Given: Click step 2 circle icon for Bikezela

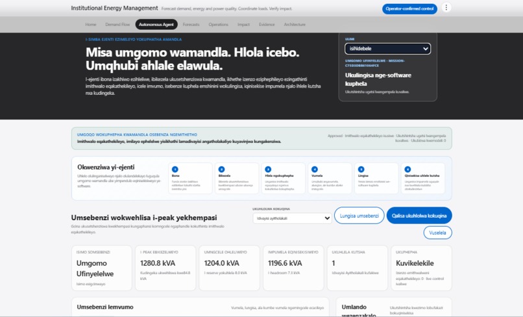Looking at the screenshot, I should [221, 170].
